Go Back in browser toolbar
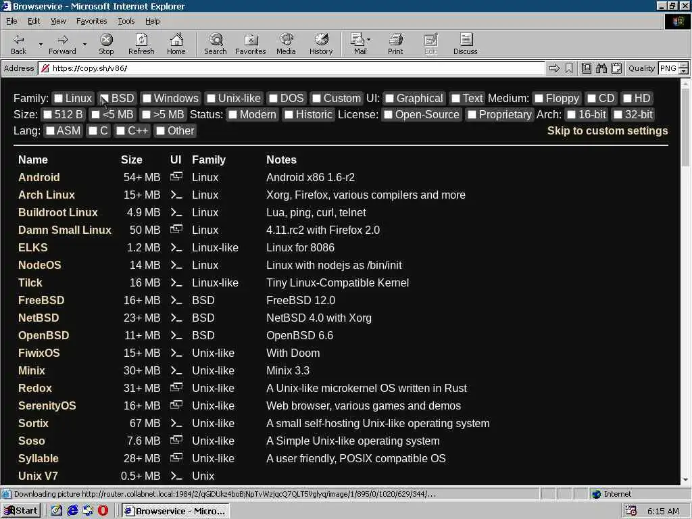692x519 pixels. [x=18, y=44]
